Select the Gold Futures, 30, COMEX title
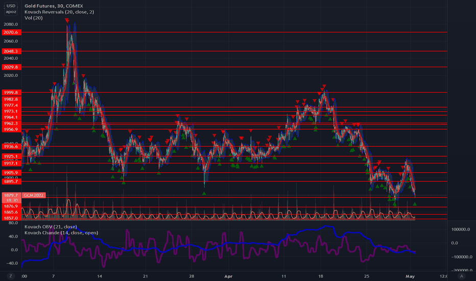The width and height of the screenshot is (476, 281). point(54,6)
